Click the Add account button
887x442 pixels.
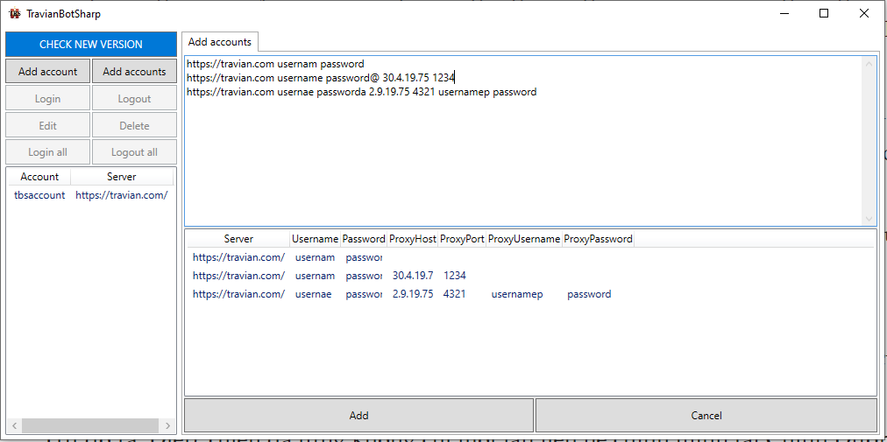[x=47, y=71]
